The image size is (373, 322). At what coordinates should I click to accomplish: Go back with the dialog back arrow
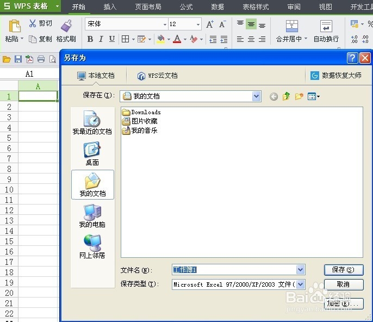point(274,97)
